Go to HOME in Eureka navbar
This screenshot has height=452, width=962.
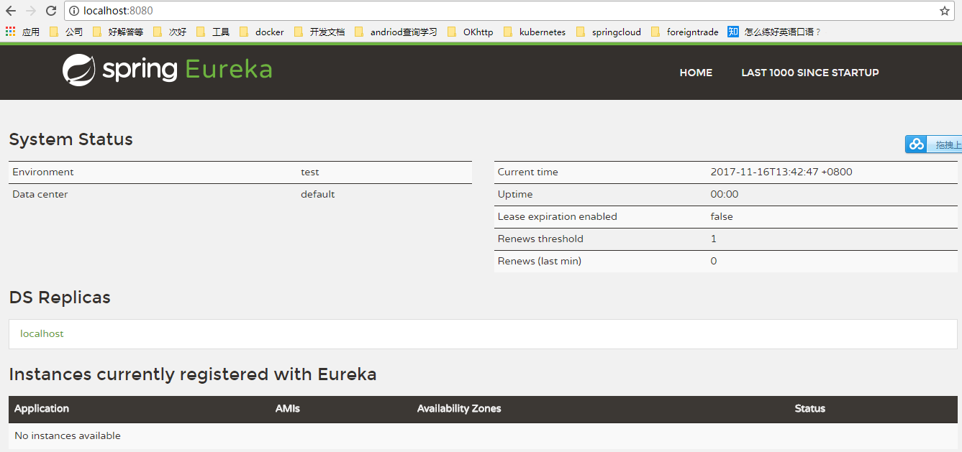pos(696,73)
